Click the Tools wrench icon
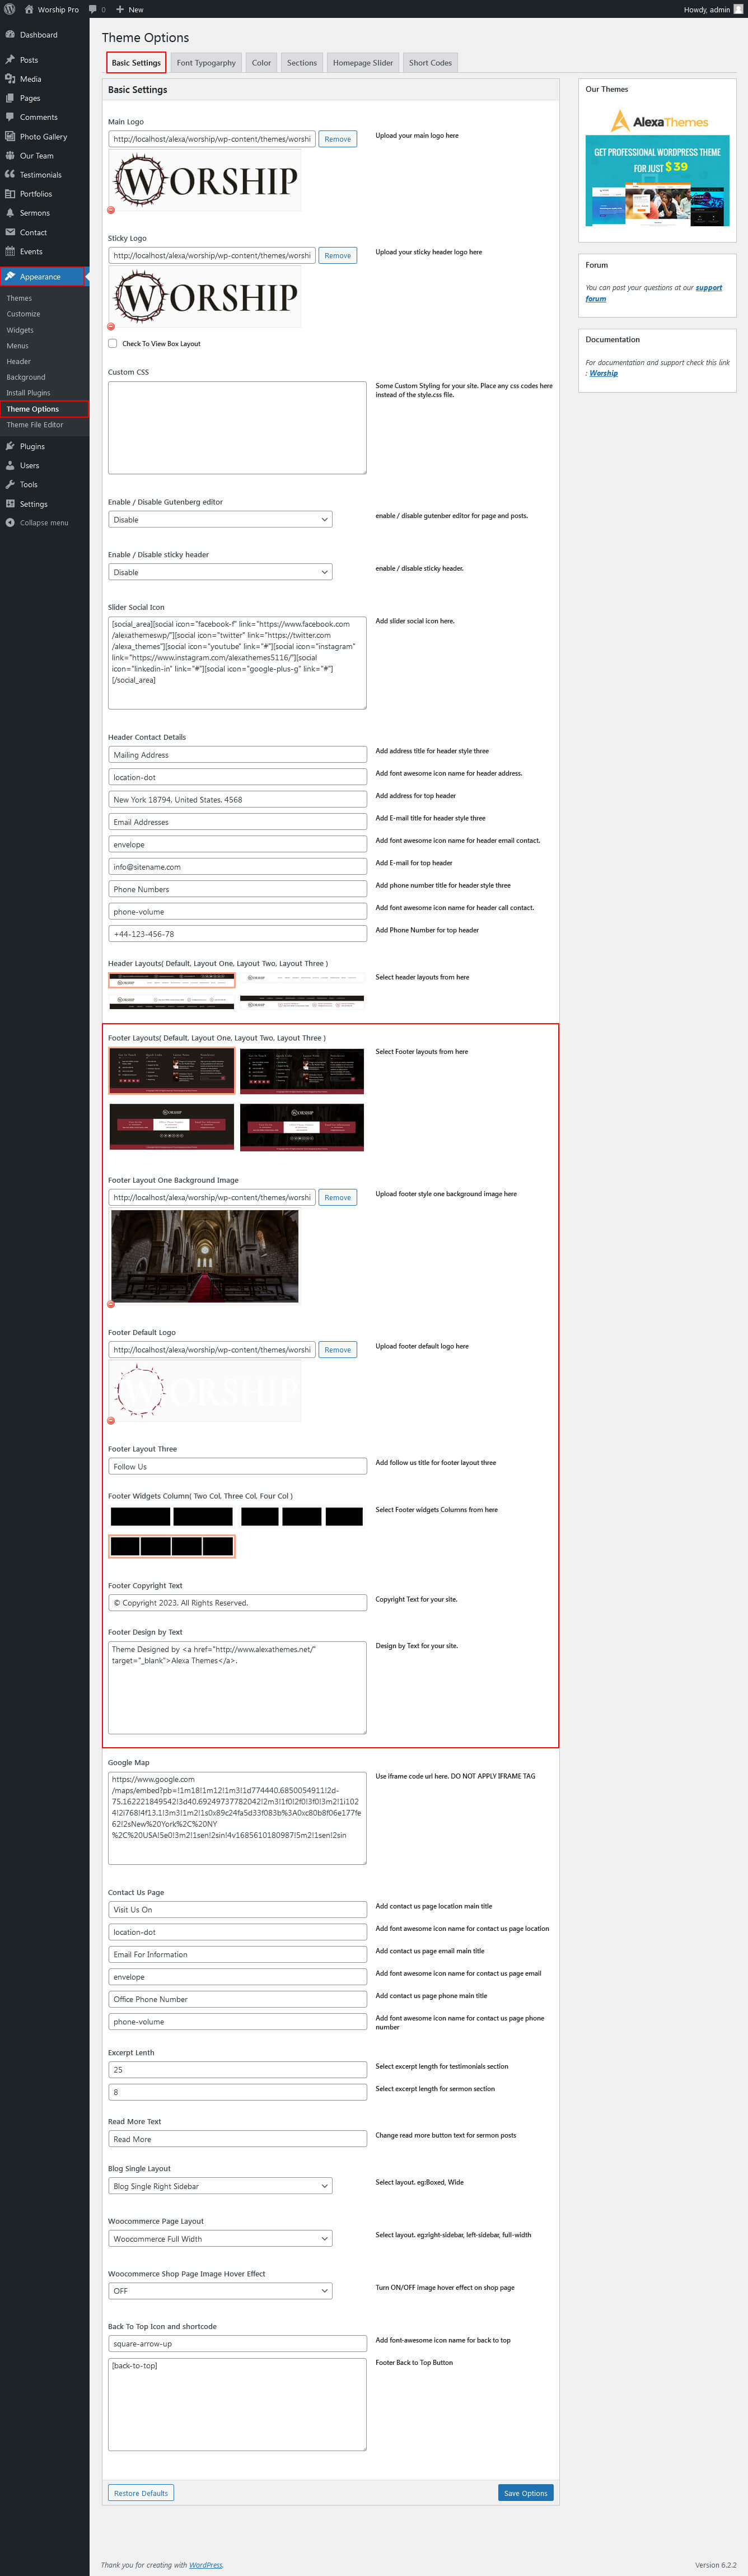This screenshot has height=2576, width=748. (10, 485)
